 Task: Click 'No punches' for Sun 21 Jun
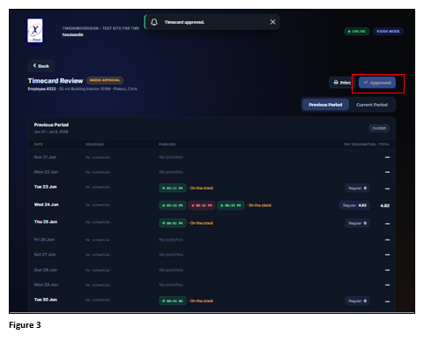point(171,157)
